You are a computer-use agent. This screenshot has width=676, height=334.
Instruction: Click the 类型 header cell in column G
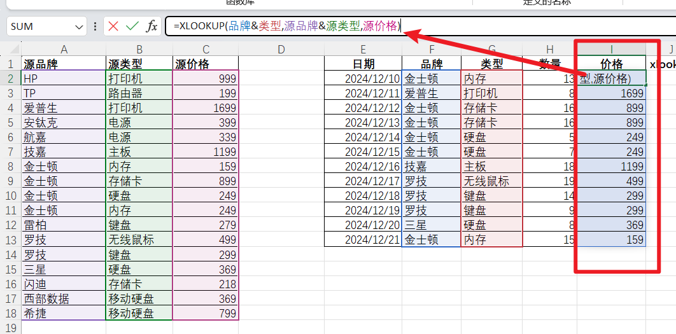click(491, 64)
